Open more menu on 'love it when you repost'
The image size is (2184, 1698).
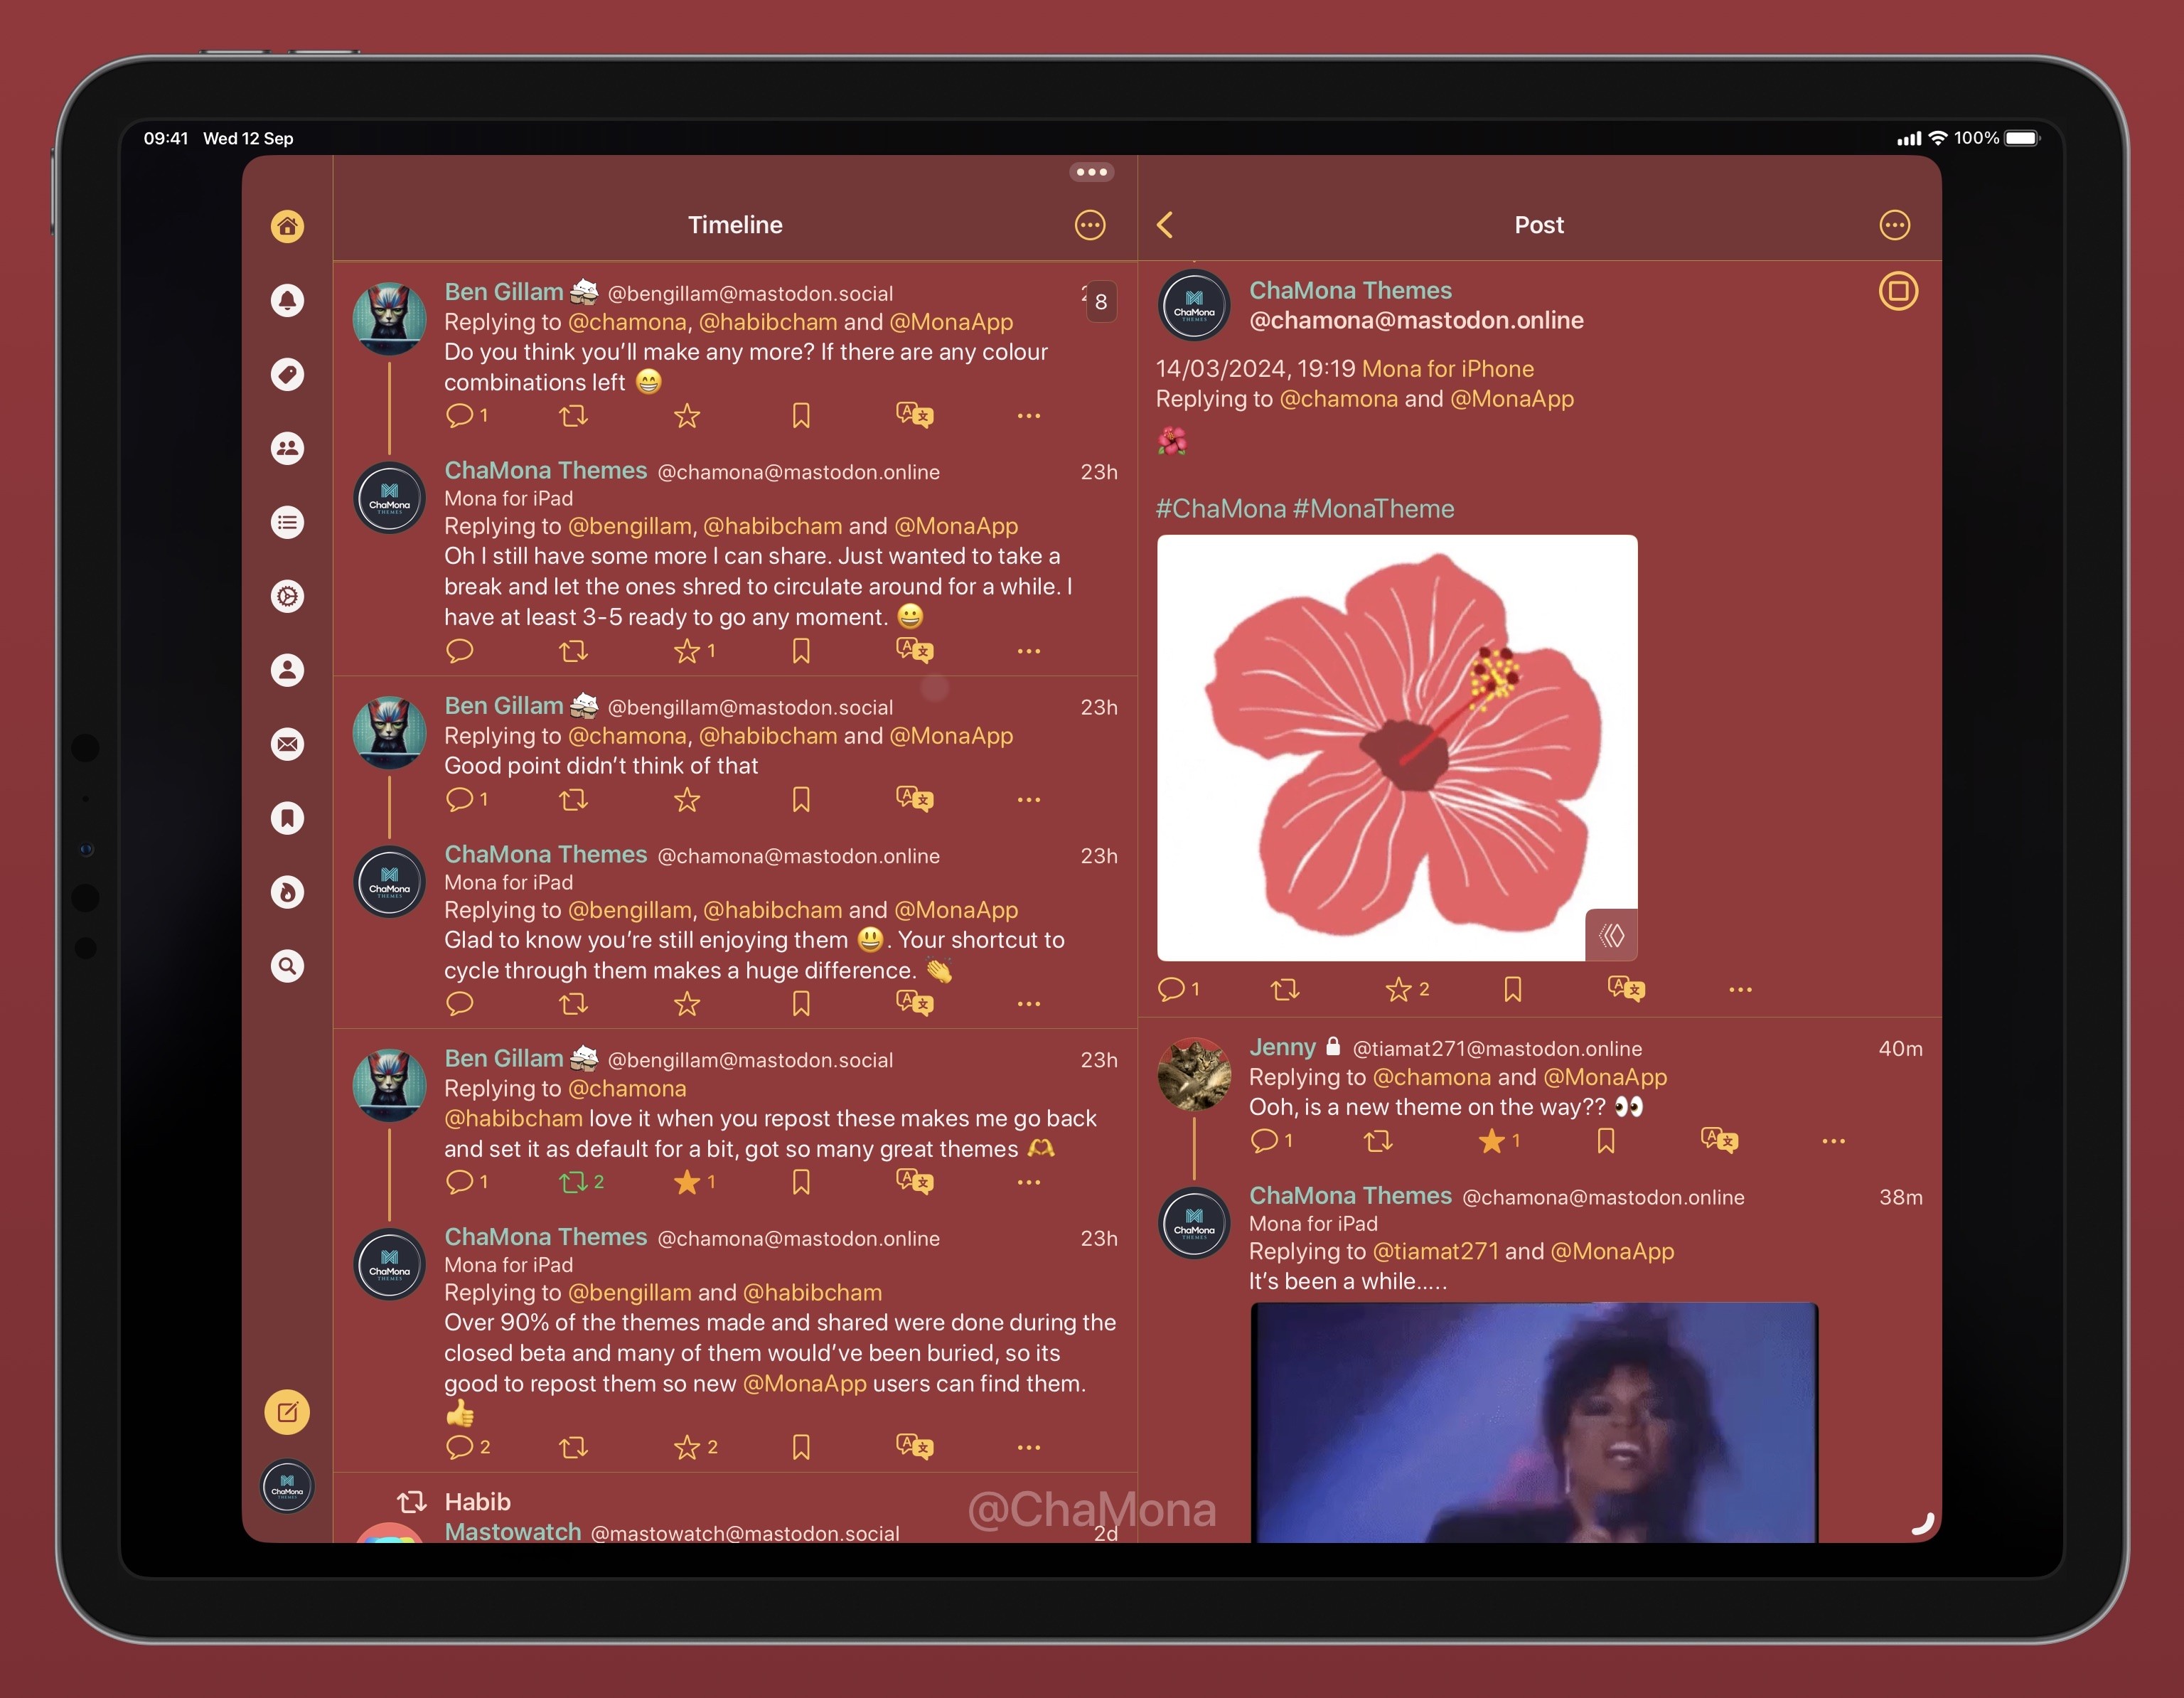pyautogui.click(x=1029, y=1182)
